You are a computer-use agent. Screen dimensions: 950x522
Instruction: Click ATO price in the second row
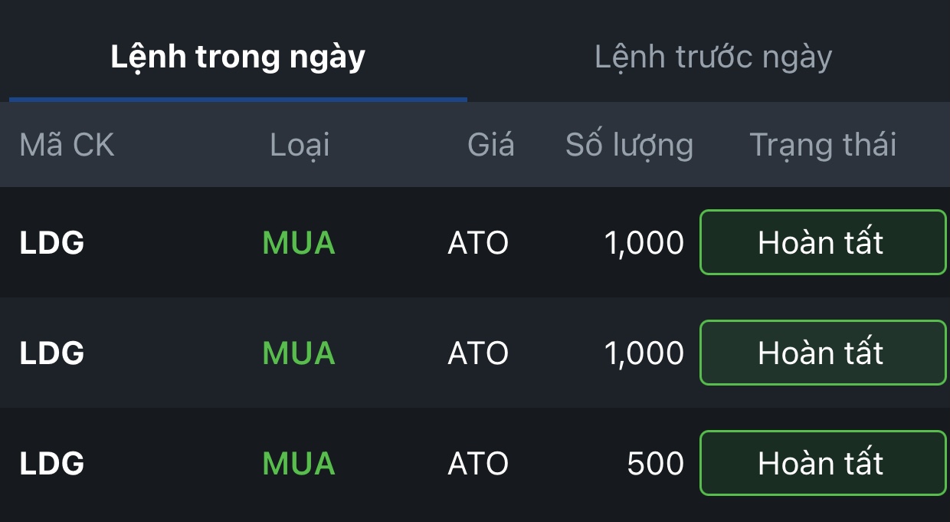[x=478, y=353]
